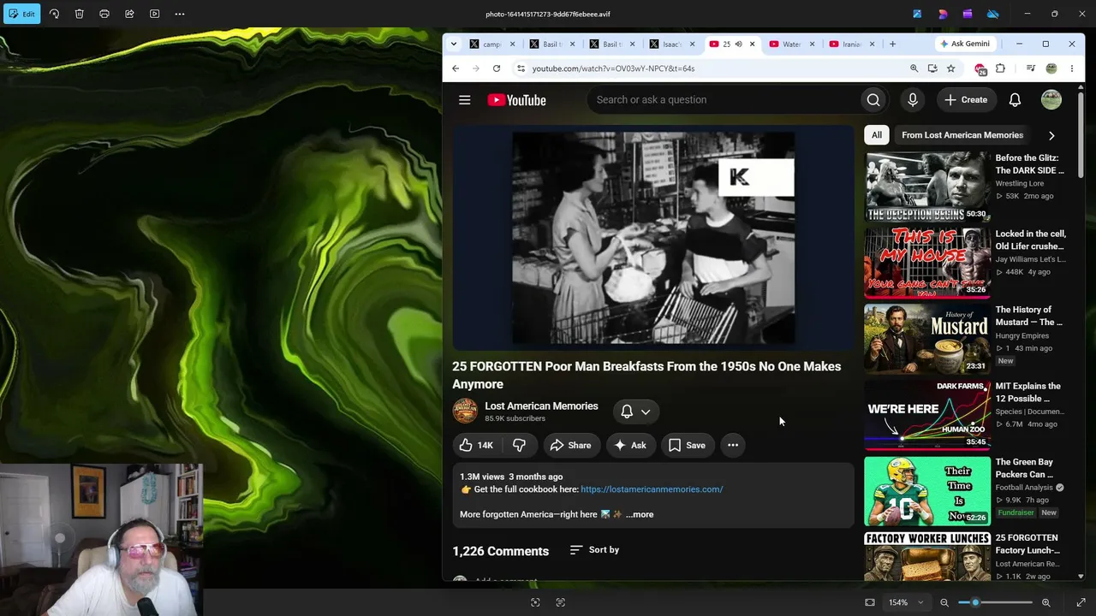Open 'Locked in the cell' video thumbnail
This screenshot has width=1096, height=616.
[x=927, y=263]
